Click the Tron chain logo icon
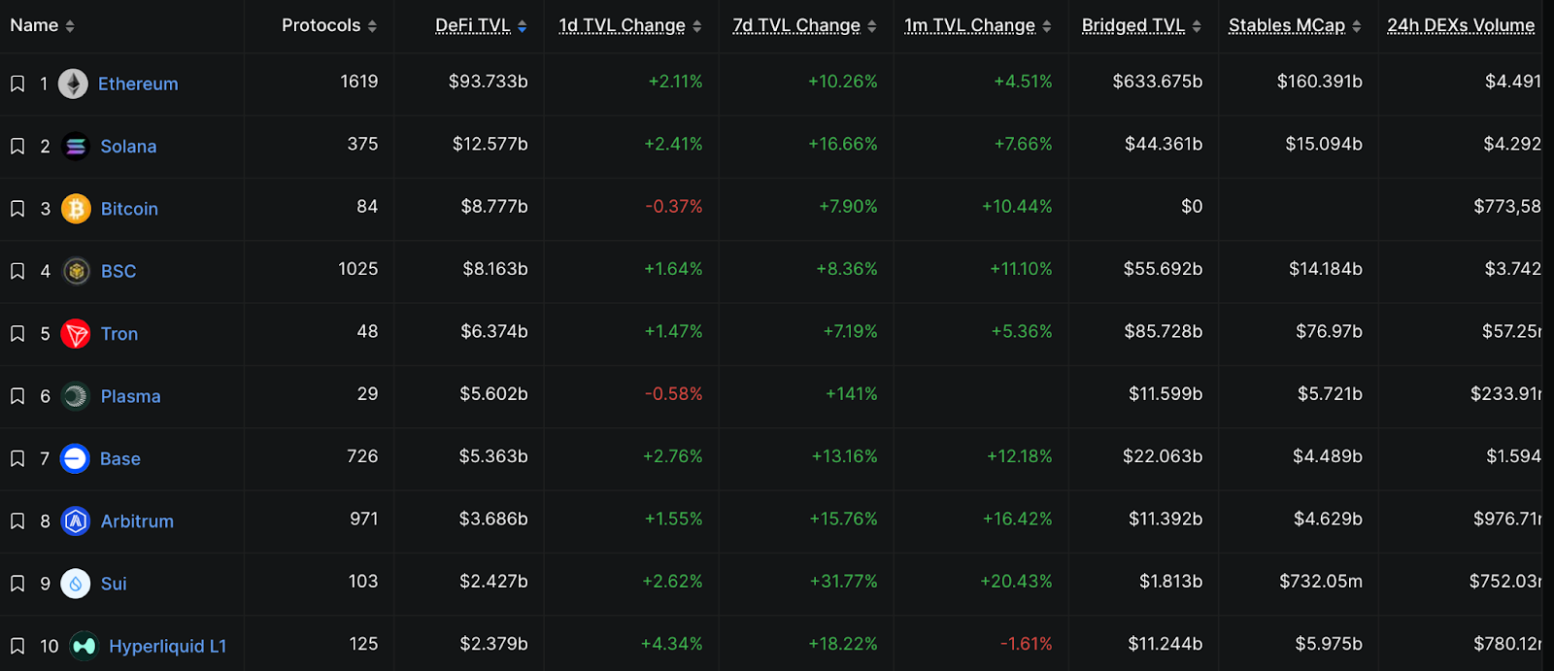 (76, 334)
